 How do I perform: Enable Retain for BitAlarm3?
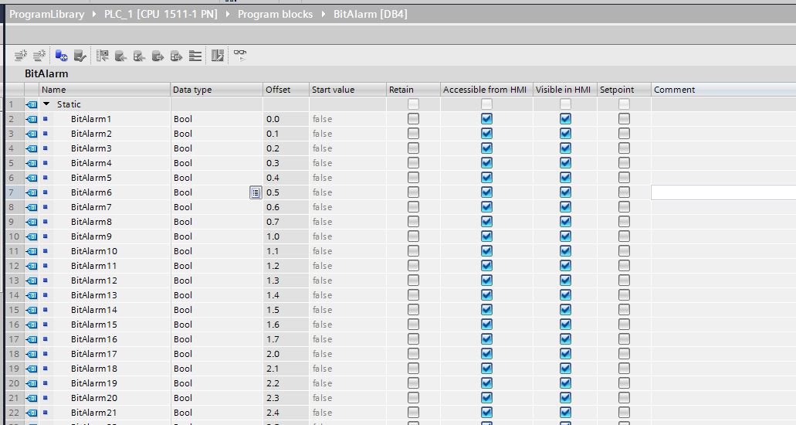point(413,148)
